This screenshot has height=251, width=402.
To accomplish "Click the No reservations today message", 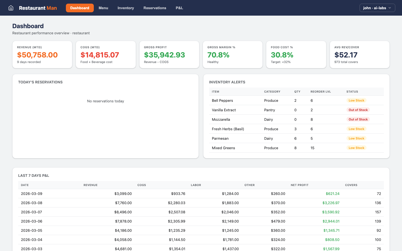I will click(106, 101).
